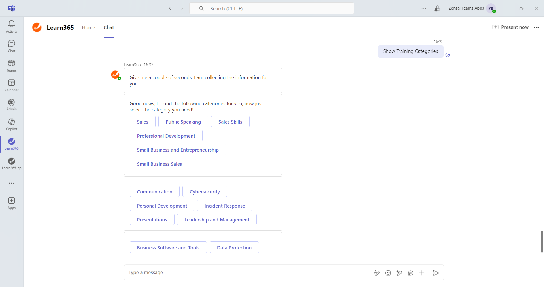Choose the Cybersecurity category
Viewport: 544px width, 287px height.
[205, 192]
